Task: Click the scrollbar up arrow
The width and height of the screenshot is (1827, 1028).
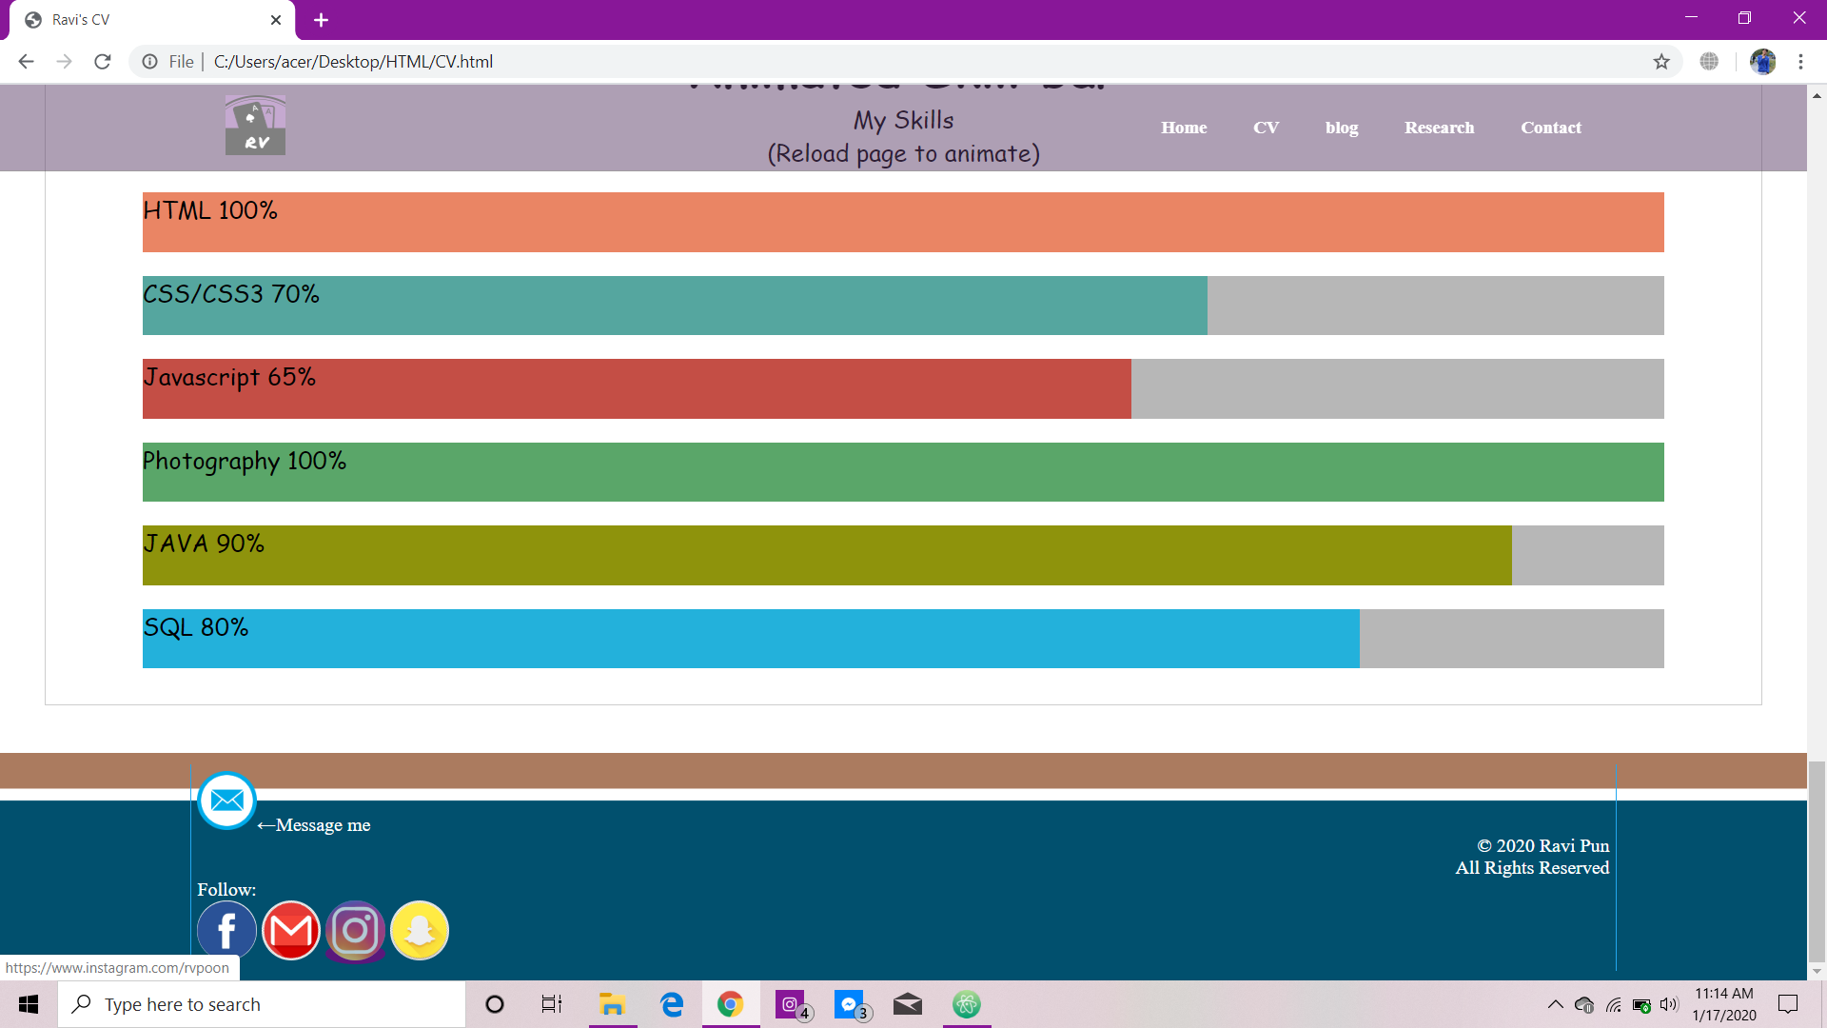Action: pos(1817,95)
